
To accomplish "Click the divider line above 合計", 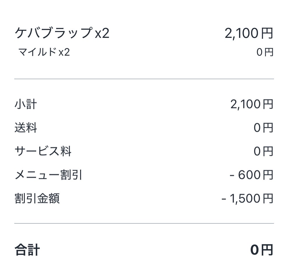I will (144, 223).
